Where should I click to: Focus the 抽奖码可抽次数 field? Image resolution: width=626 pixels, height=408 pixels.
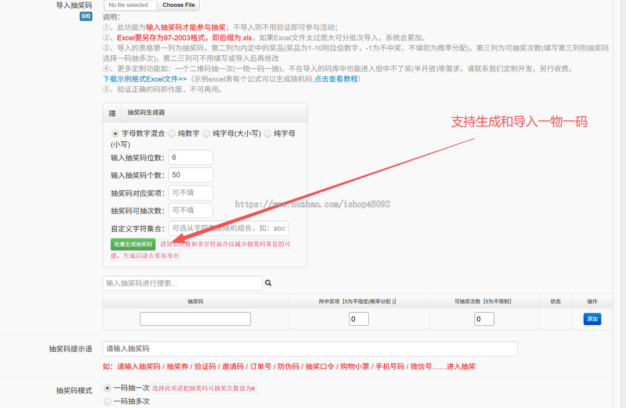(x=190, y=211)
